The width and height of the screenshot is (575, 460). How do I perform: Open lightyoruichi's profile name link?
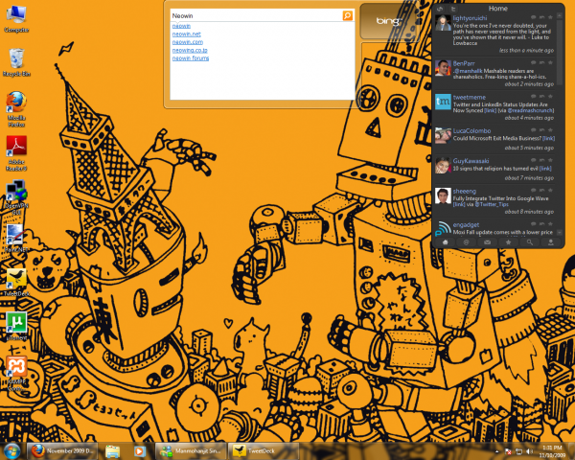470,18
